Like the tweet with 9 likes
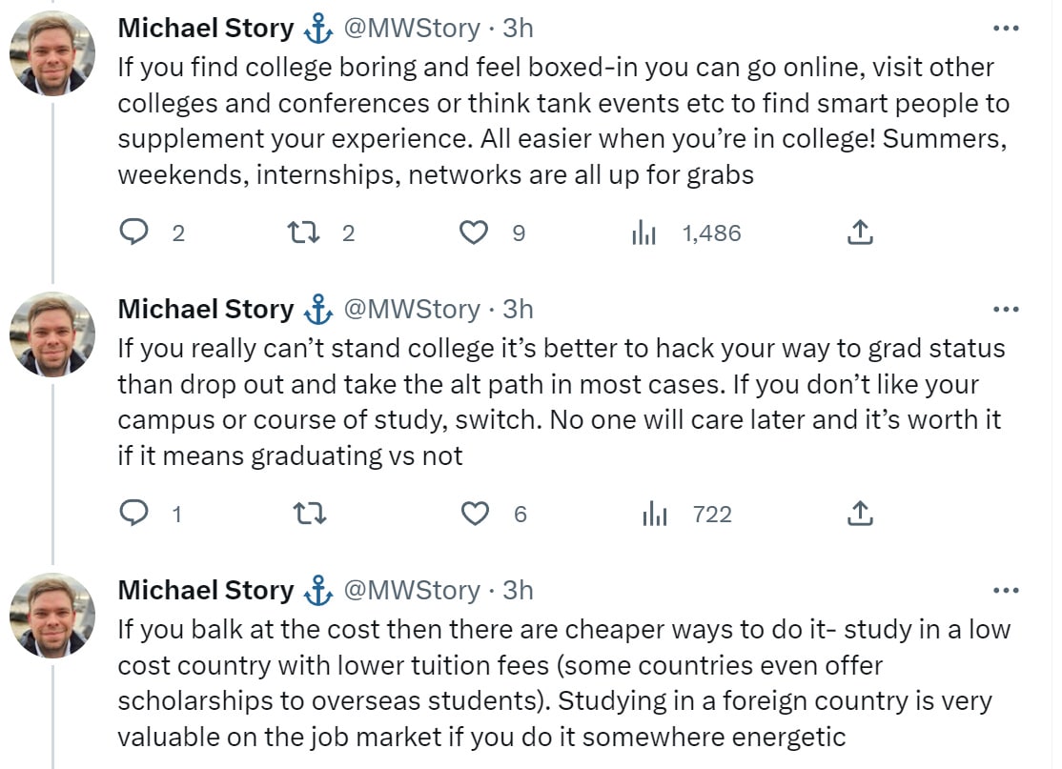Viewport: 1062px width, 769px height. point(474,233)
